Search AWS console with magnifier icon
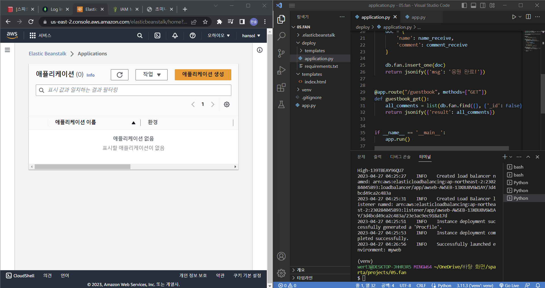 click(140, 35)
